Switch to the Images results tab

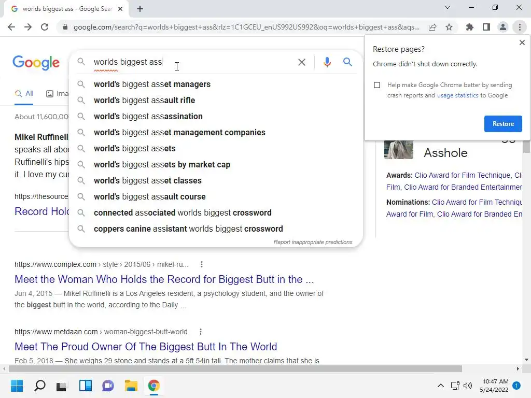[57, 94]
